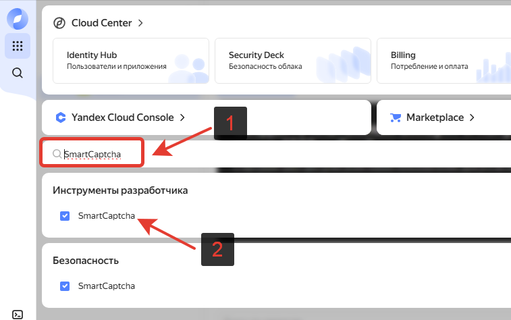Click the magnifier icon inside search field
Viewport: 511px width, 320px height.
(x=57, y=155)
